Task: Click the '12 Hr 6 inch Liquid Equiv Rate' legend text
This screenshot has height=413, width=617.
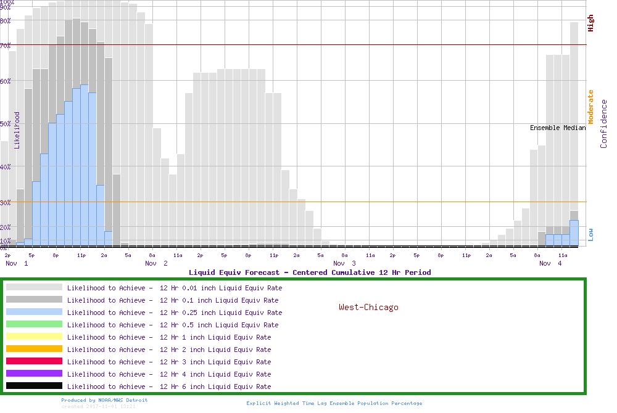Action: [215, 386]
